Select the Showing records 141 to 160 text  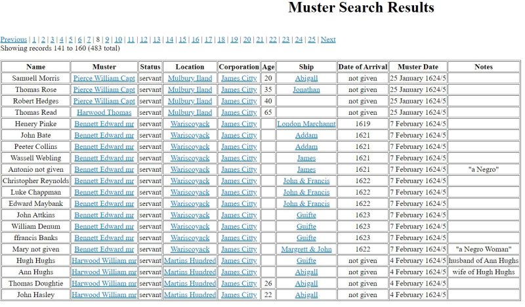click(x=60, y=48)
